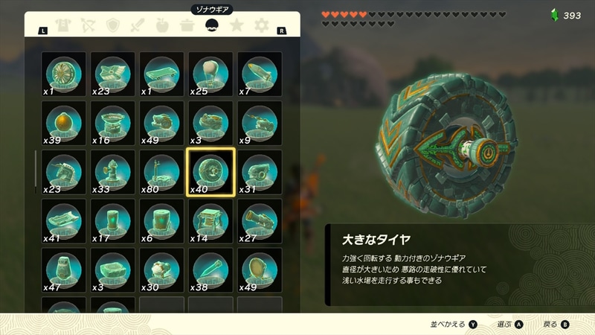This screenshot has width=595, height=335.
Task: Pick the hydrant item x33
Action: tap(113, 172)
